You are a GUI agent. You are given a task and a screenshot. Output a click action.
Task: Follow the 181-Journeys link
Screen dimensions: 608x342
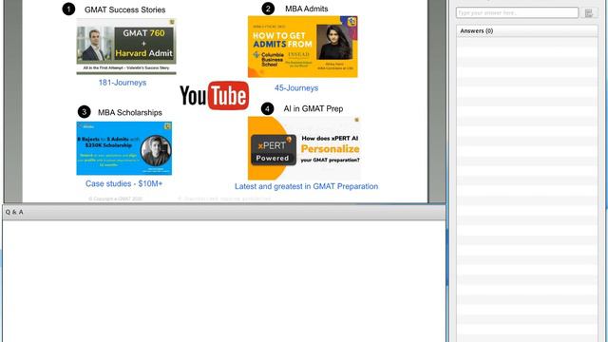(x=123, y=83)
